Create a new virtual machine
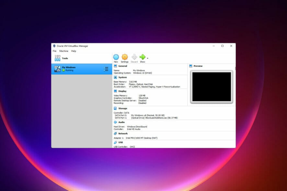Image resolution: width=287 pixels, height=191 pixels. (116, 58)
